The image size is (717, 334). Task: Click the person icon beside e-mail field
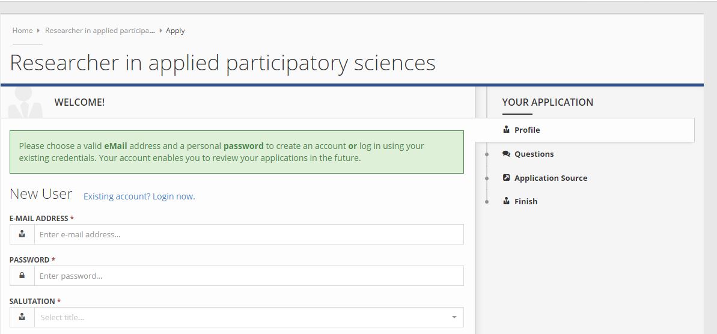[22, 234]
